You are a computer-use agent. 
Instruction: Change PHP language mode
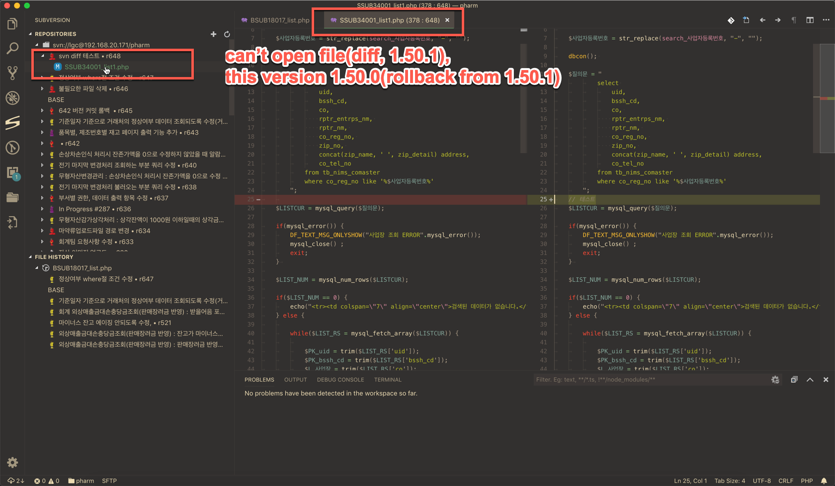click(807, 481)
